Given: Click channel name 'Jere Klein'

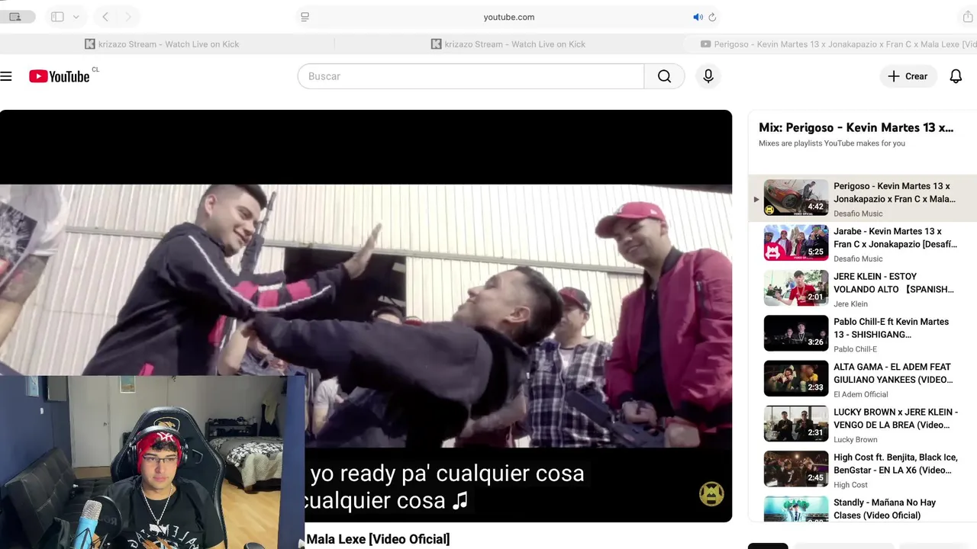Looking at the screenshot, I should click(850, 303).
